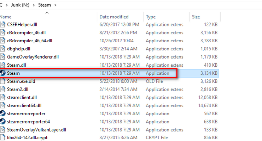
Task: Click the GameOverlayRenderer.dll file name
Action: click(33, 57)
